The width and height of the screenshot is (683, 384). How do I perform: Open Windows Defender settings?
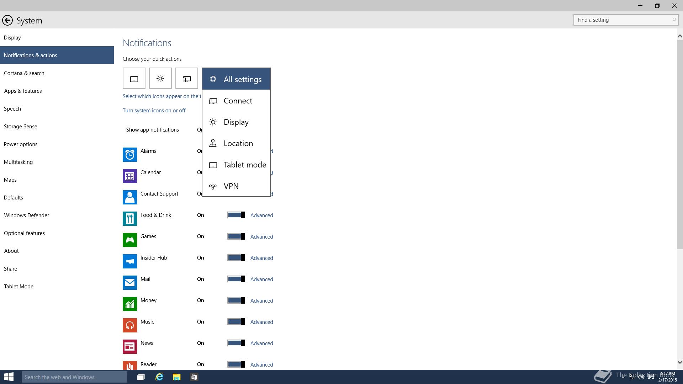[x=57, y=215]
